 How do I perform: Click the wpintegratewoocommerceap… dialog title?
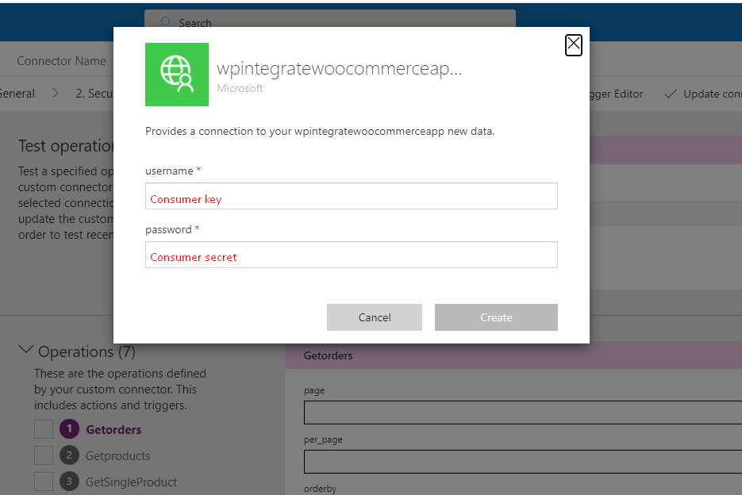click(339, 69)
